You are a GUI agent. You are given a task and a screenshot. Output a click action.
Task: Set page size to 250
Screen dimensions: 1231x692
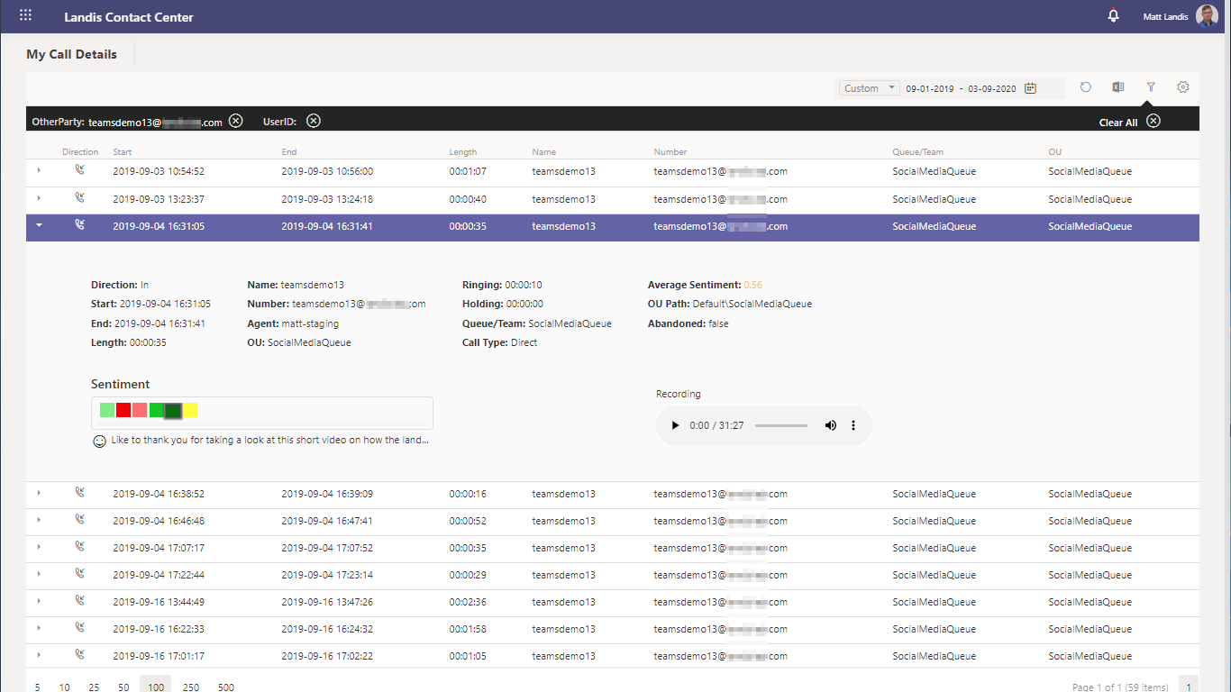pyautogui.click(x=191, y=687)
